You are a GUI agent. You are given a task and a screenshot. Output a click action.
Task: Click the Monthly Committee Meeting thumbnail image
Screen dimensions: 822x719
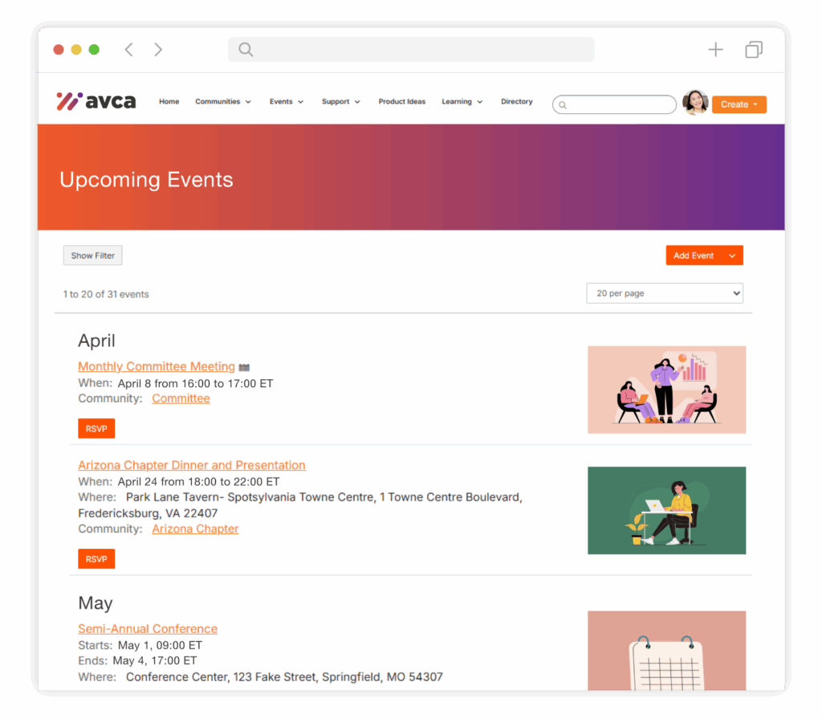point(666,390)
